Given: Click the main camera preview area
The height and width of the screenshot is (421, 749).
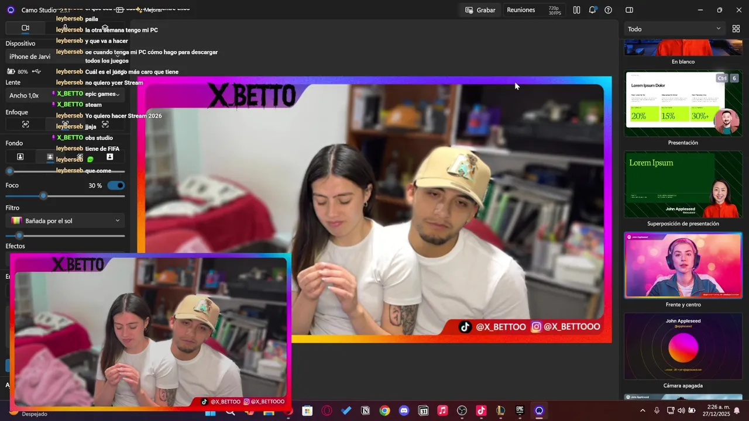Looking at the screenshot, I should [x=374, y=209].
